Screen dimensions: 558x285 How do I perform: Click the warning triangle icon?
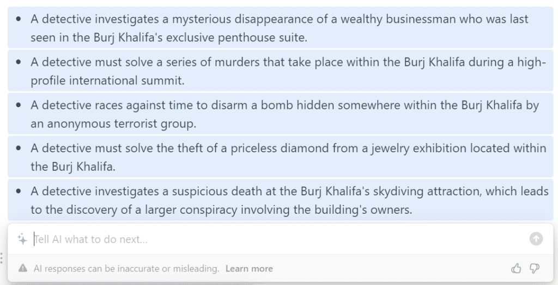coord(23,268)
